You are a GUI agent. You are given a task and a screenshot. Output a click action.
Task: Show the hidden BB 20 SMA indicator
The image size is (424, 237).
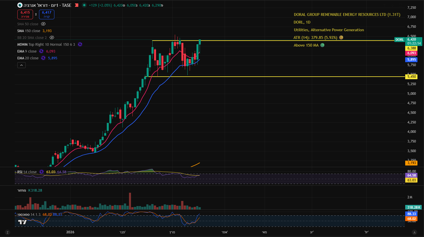pyautogui.click(x=52, y=37)
